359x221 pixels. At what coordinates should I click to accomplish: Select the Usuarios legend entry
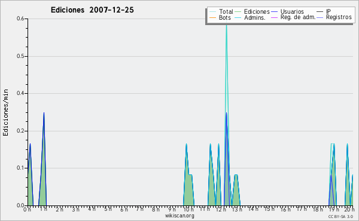(x=288, y=11)
